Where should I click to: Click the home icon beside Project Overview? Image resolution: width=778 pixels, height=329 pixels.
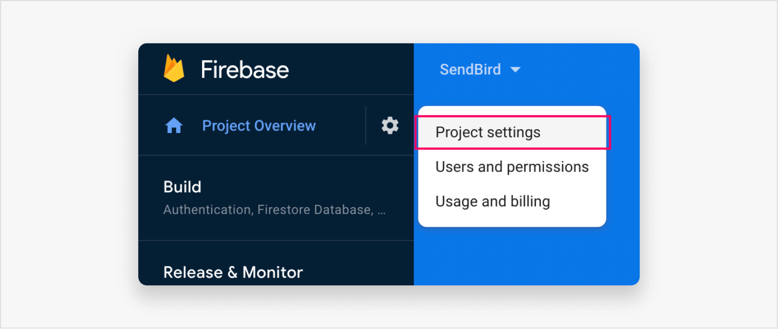click(x=174, y=126)
